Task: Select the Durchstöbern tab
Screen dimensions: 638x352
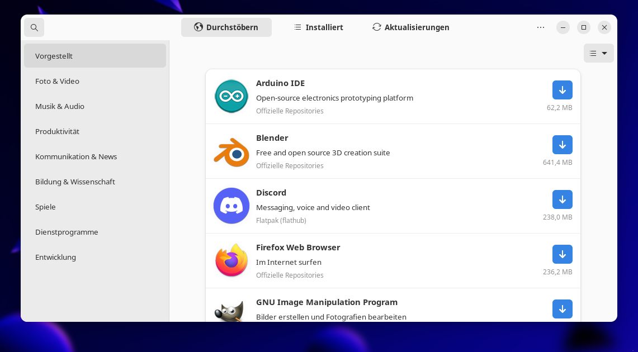Action: pyautogui.click(x=226, y=27)
